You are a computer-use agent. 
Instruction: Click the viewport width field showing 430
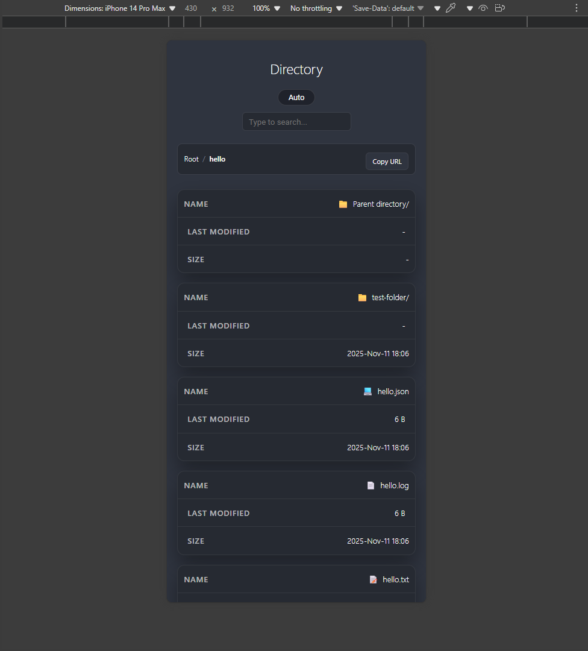click(x=191, y=8)
